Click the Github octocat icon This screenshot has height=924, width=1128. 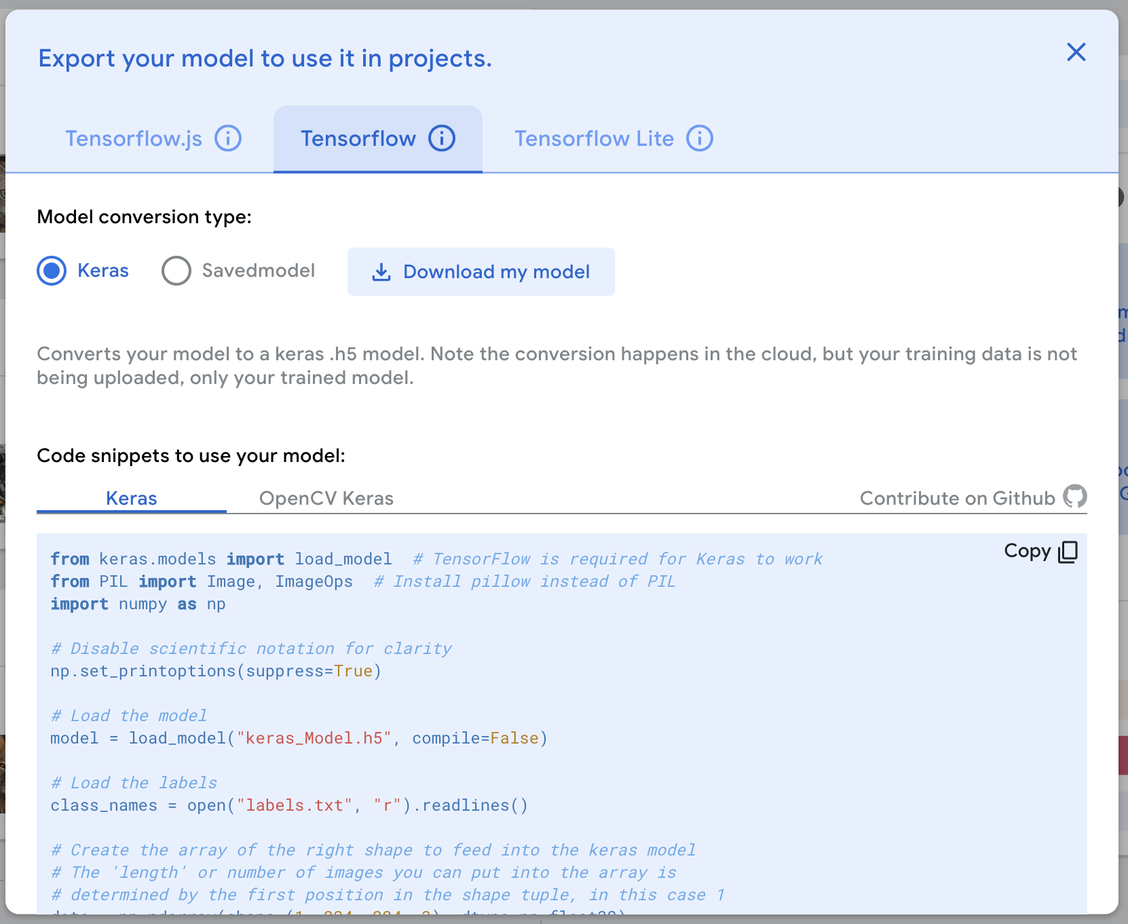1075,497
